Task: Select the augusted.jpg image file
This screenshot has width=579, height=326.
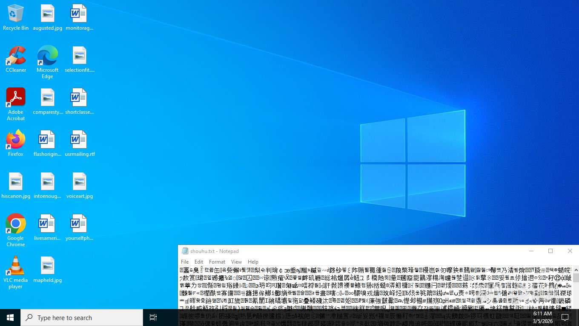Action: click(48, 18)
